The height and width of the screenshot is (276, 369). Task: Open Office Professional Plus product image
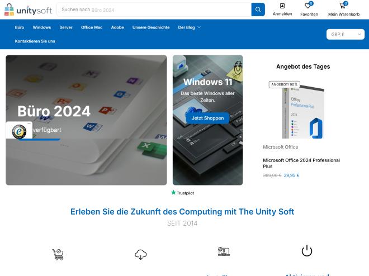(303, 112)
